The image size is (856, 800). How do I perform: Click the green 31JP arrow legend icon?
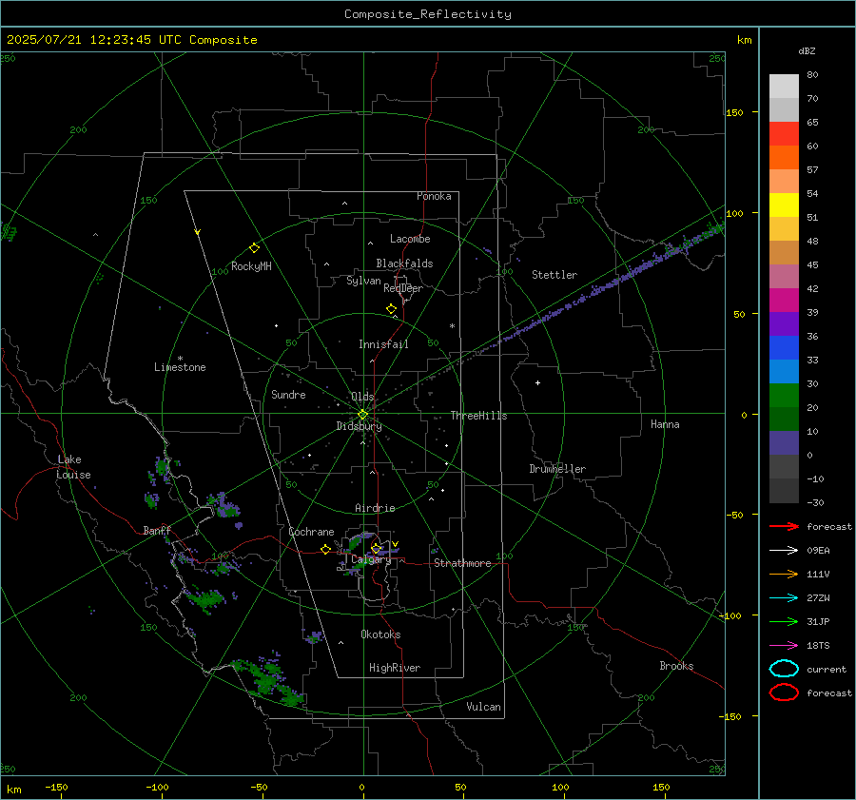(x=784, y=621)
